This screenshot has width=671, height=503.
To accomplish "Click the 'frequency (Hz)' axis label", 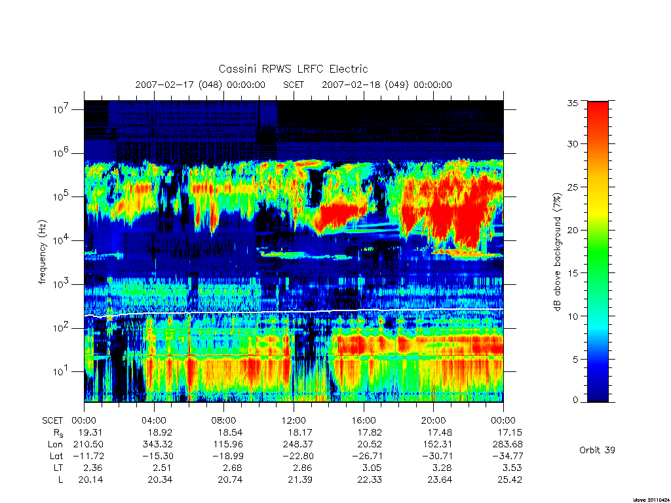I will coord(42,252).
